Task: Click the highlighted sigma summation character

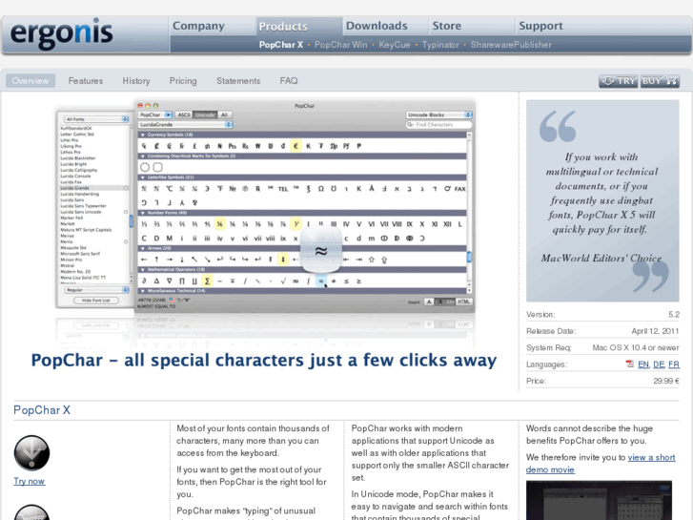Action: [x=207, y=281]
